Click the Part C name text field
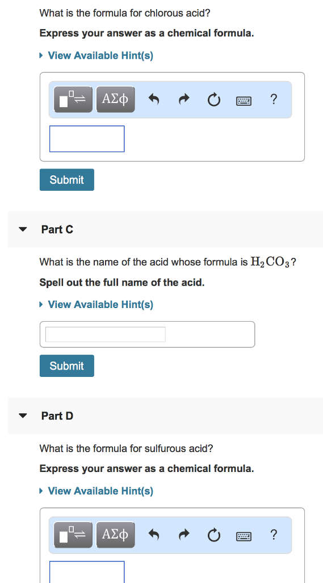323x583 pixels. (106, 334)
